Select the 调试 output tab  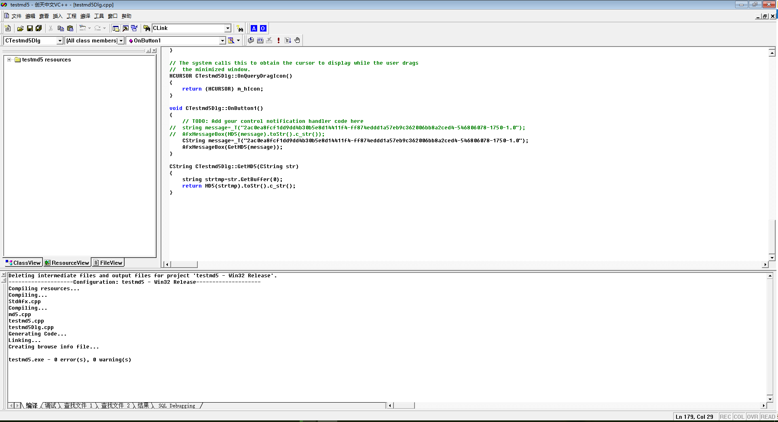click(x=51, y=405)
